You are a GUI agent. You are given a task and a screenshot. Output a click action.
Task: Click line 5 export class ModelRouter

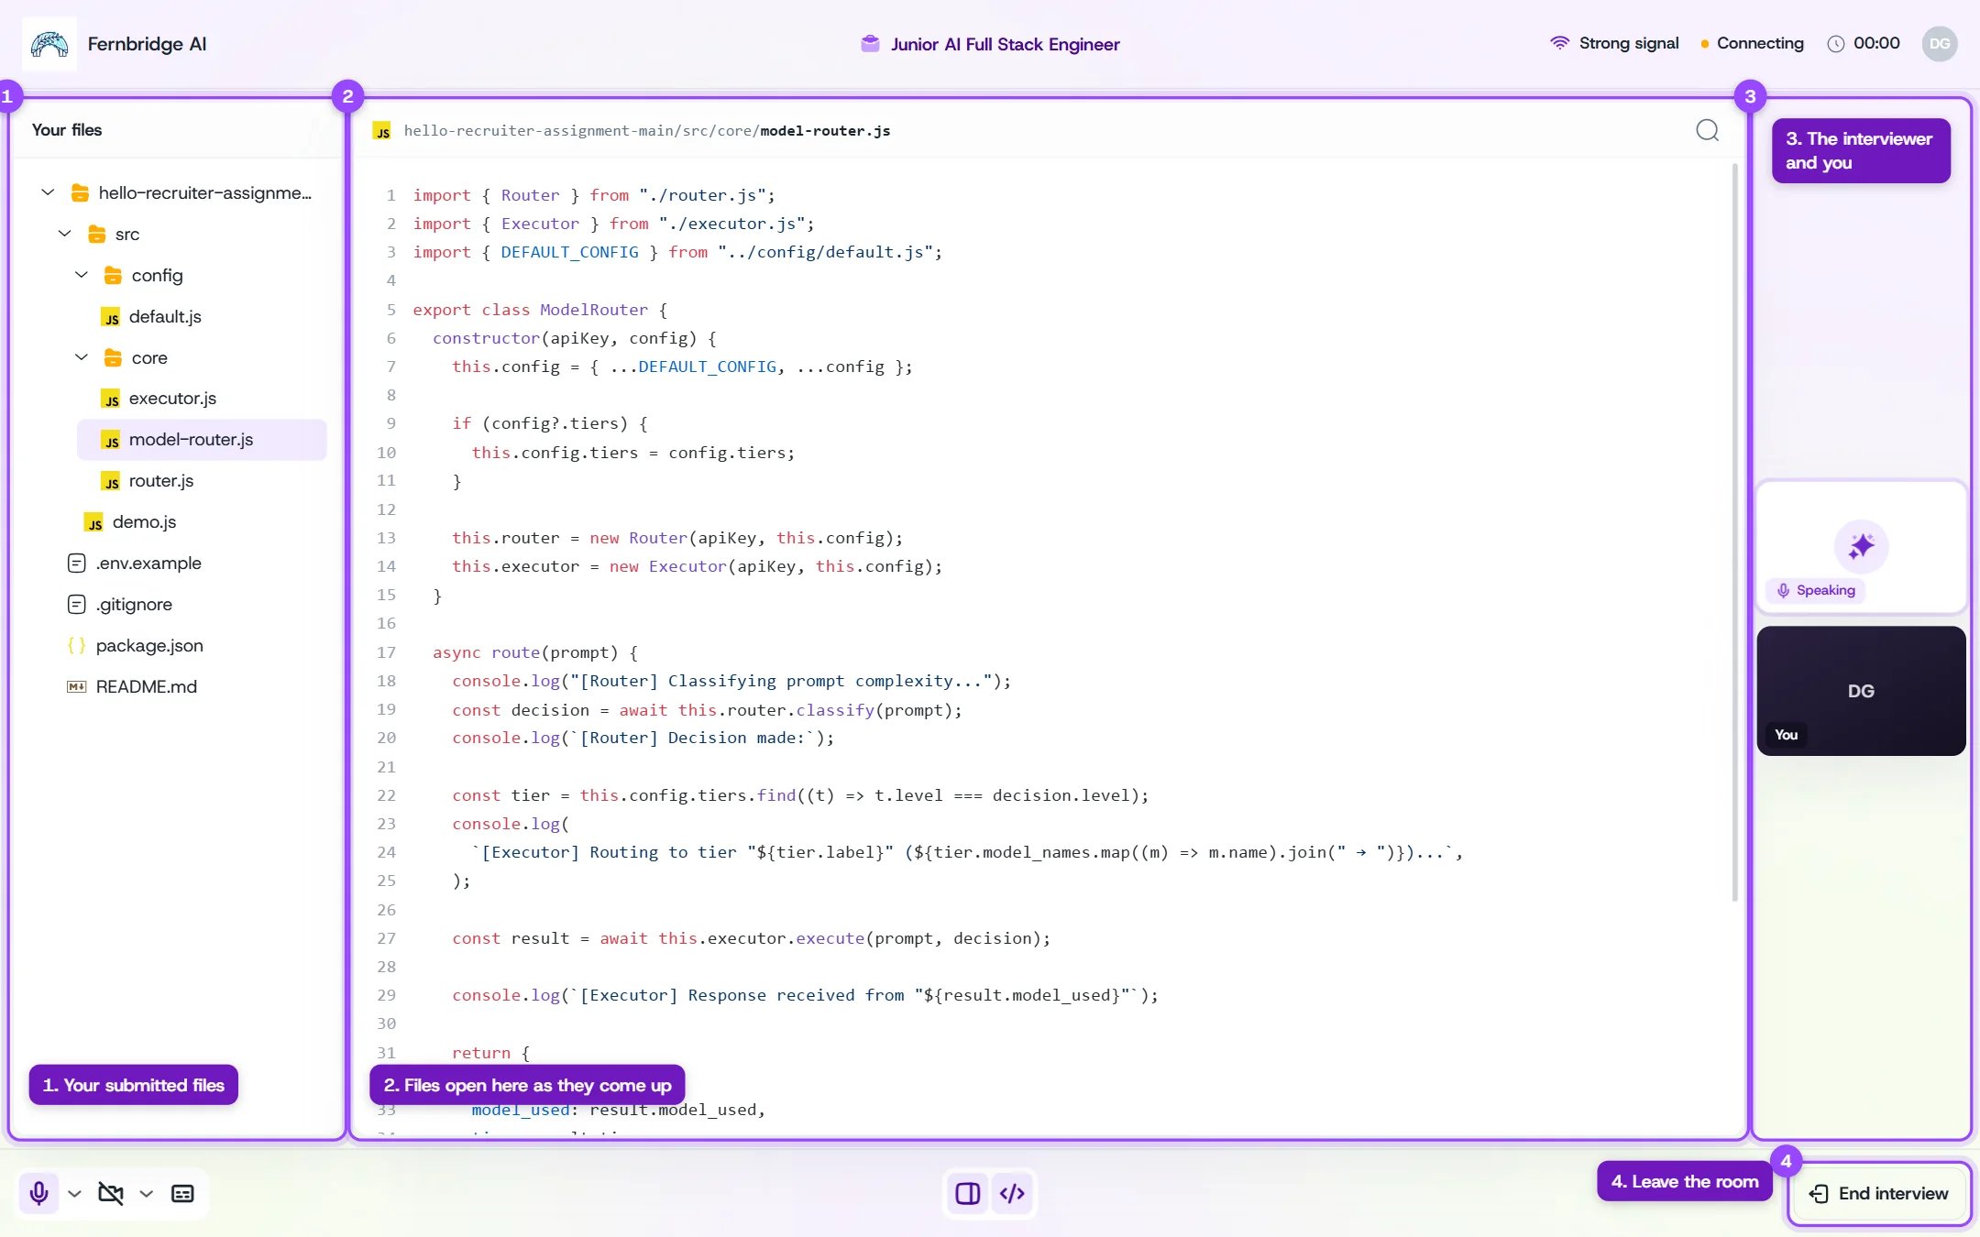pyautogui.click(x=540, y=310)
